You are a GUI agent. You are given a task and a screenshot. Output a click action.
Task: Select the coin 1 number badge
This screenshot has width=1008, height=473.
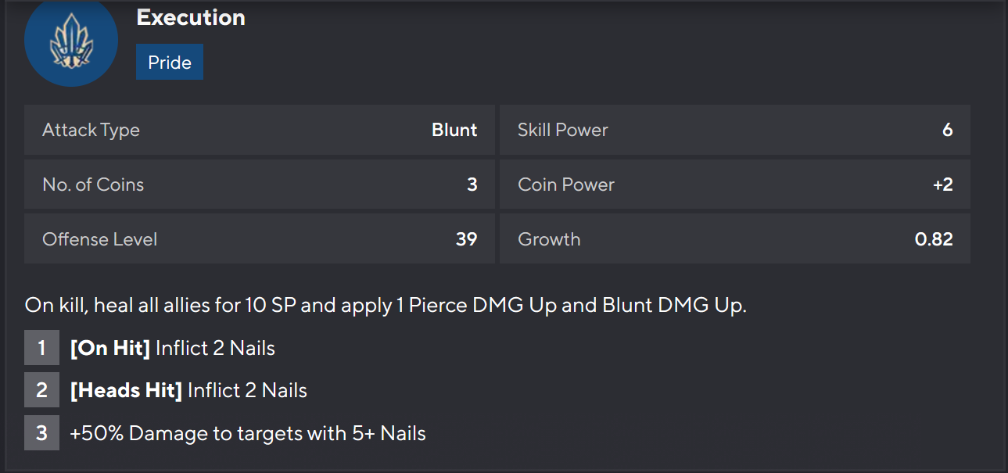41,348
